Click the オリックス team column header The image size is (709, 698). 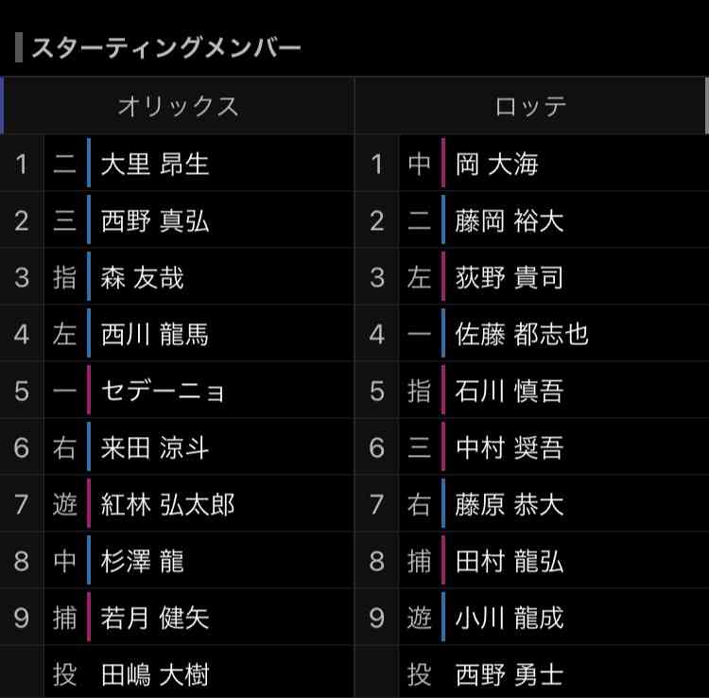coord(178,106)
